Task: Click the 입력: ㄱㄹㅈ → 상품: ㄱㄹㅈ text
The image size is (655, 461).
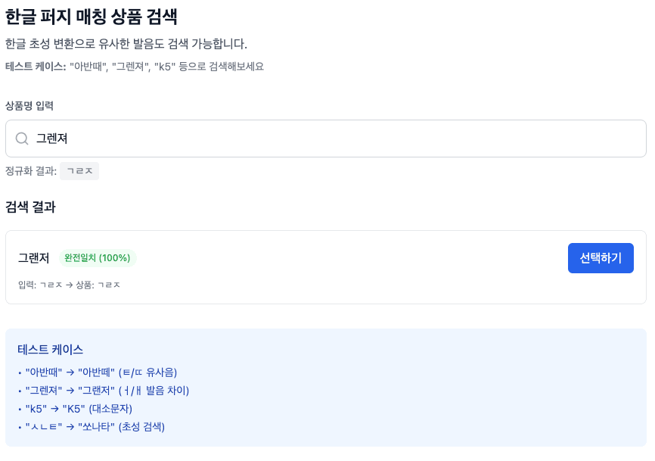Action: tap(69, 285)
